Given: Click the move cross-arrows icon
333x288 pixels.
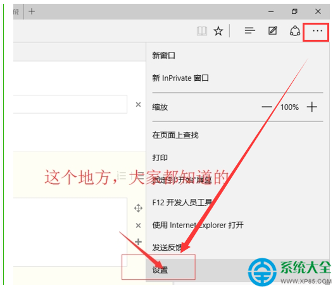Looking at the screenshot, I should pyautogui.click(x=138, y=208).
